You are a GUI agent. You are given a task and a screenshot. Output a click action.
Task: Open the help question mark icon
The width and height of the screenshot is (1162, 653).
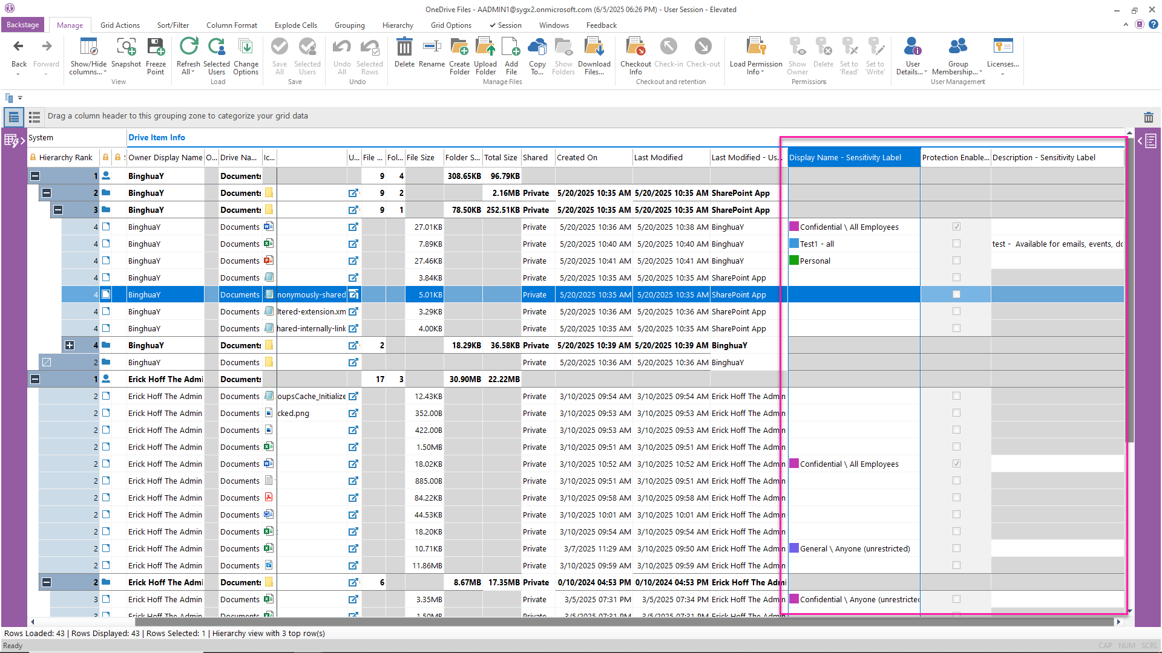(x=1154, y=24)
